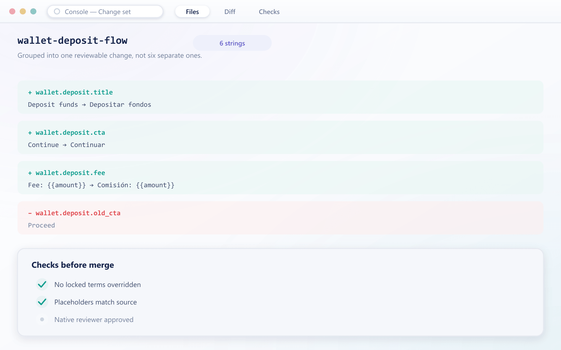
Task: Click the circle icon in Console field
Action: tap(57, 11)
